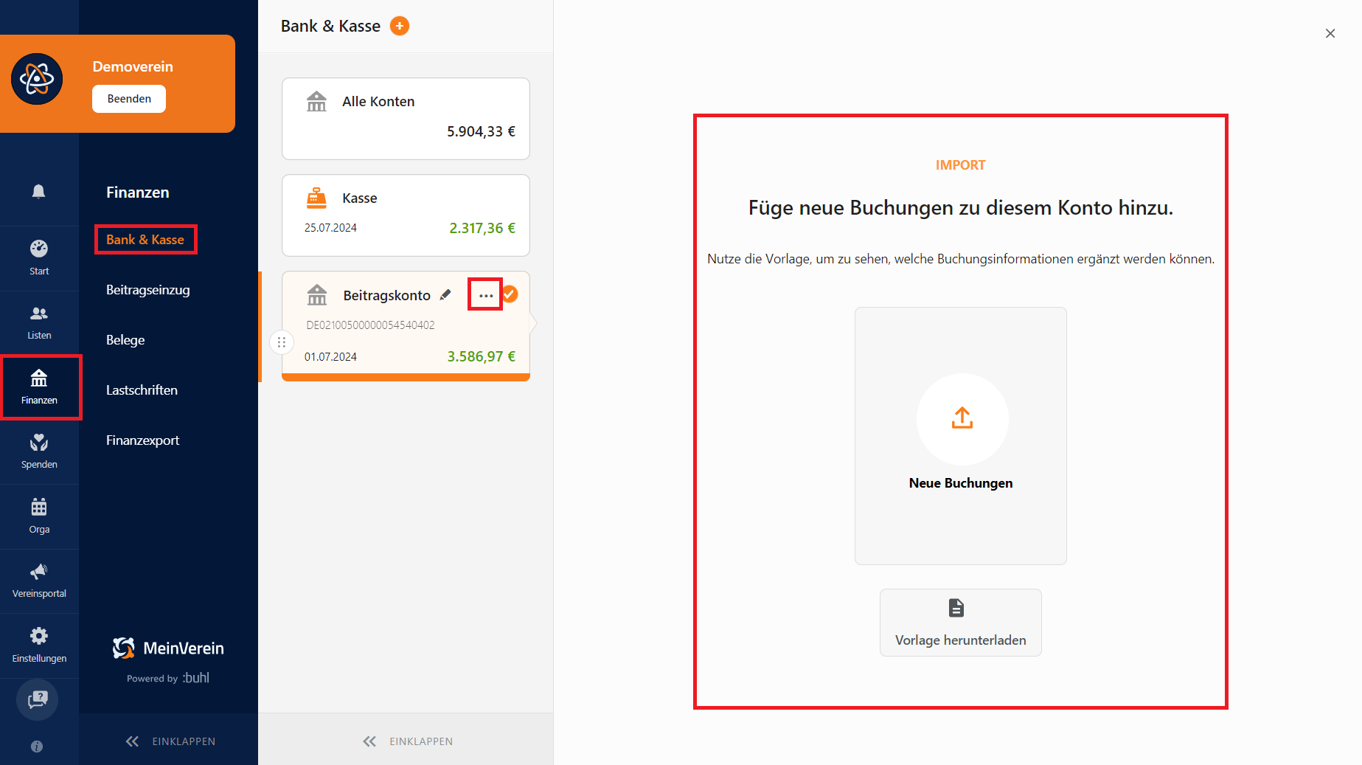The height and width of the screenshot is (765, 1362).
Task: Click the info icon at bottom
Action: 37,747
